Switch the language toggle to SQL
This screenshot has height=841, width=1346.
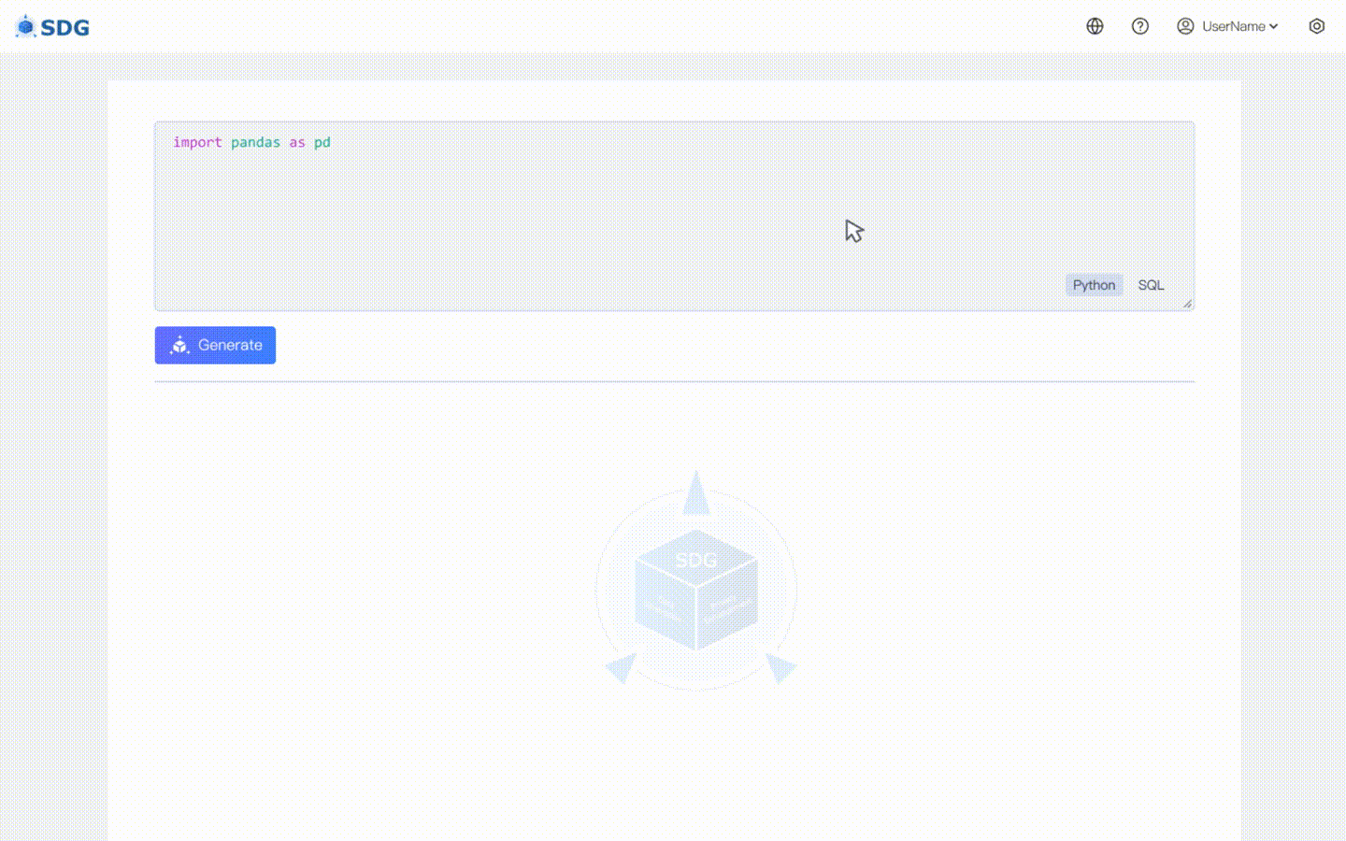1151,285
